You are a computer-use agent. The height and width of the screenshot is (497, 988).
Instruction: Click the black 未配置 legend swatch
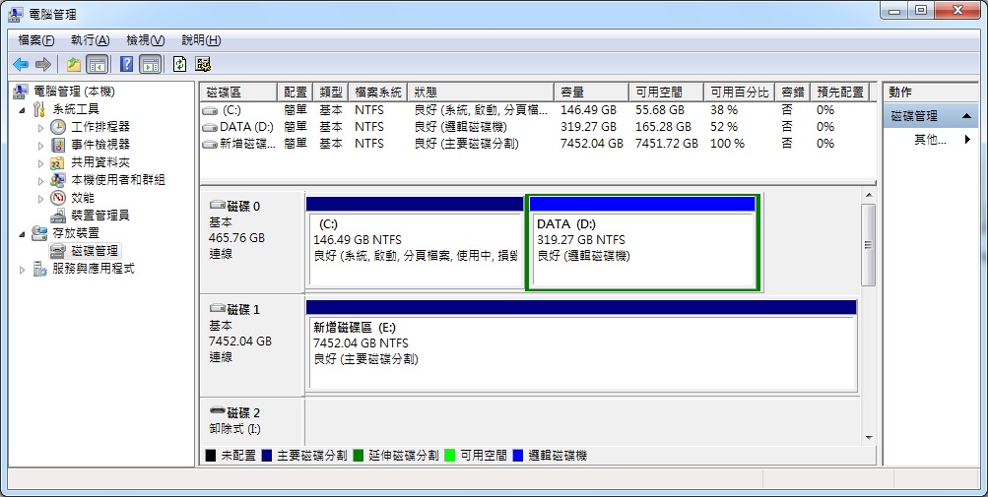pos(211,456)
